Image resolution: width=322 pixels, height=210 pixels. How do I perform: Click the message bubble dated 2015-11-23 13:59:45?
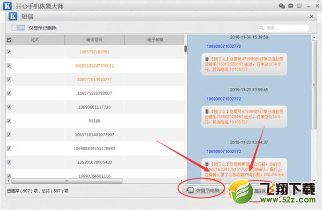tap(244, 117)
